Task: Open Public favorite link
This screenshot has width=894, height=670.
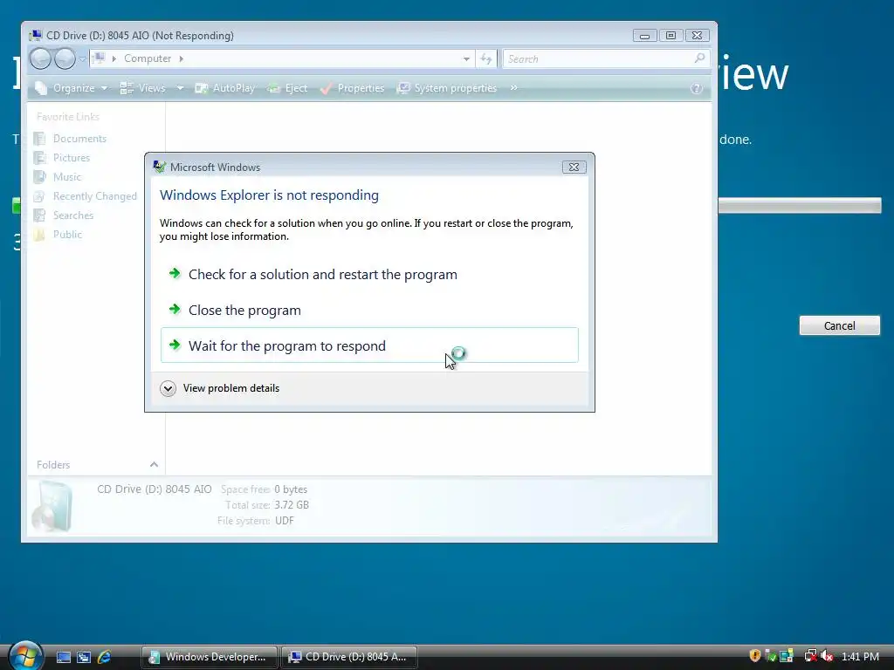Action: coord(58,235)
